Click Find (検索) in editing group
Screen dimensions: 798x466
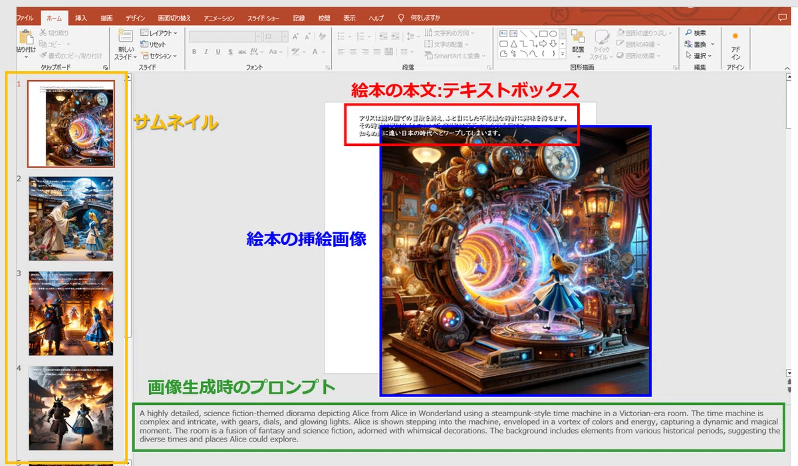tap(696, 33)
